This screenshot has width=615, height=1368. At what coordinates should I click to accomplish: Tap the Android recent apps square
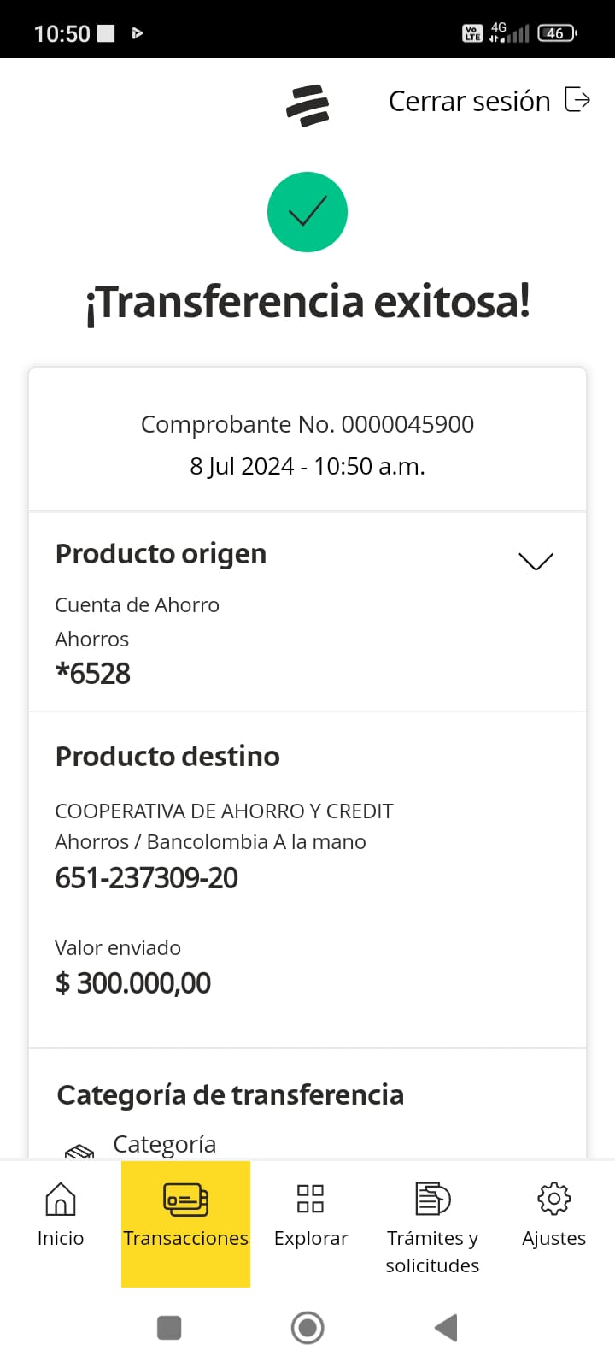(169, 1328)
